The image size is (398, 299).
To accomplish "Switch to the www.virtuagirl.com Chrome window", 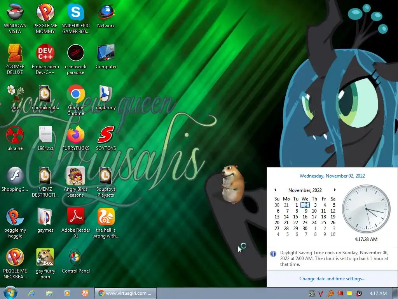I will pyautogui.click(x=126, y=293).
